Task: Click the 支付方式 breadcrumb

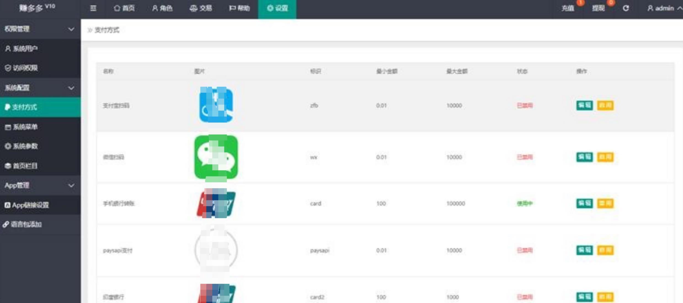Action: (107, 30)
